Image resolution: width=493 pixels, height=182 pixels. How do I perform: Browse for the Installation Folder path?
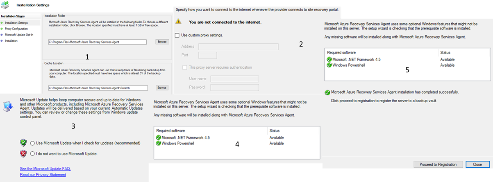tap(162, 42)
